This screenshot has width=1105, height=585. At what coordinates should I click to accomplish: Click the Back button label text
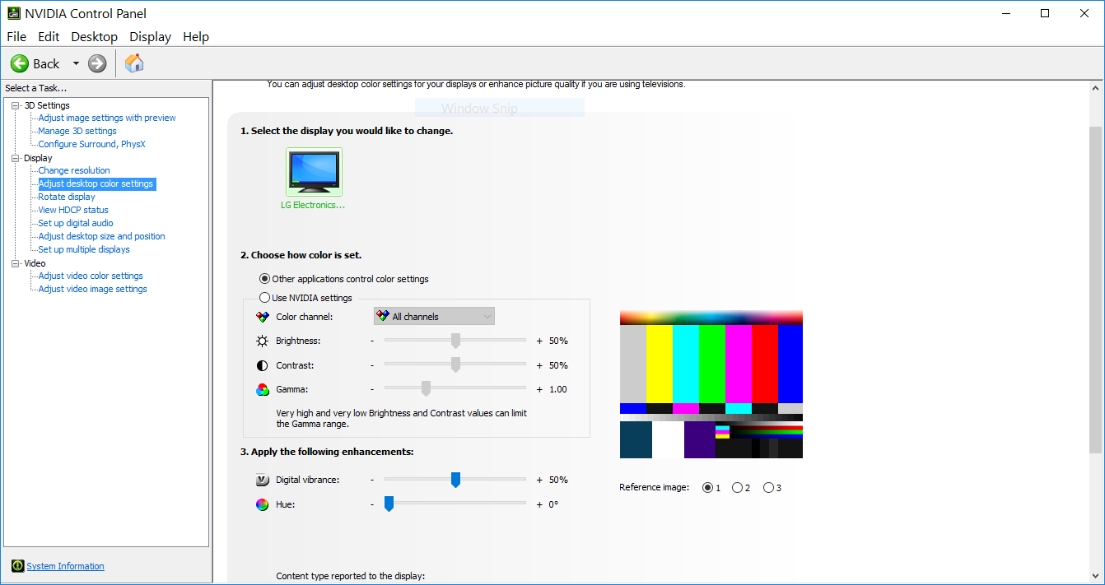click(46, 63)
